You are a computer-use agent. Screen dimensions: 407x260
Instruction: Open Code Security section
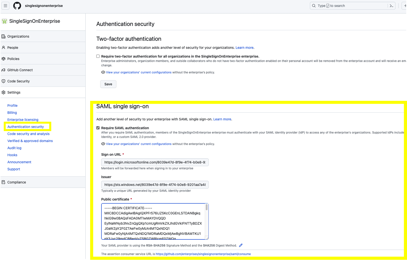43,81
